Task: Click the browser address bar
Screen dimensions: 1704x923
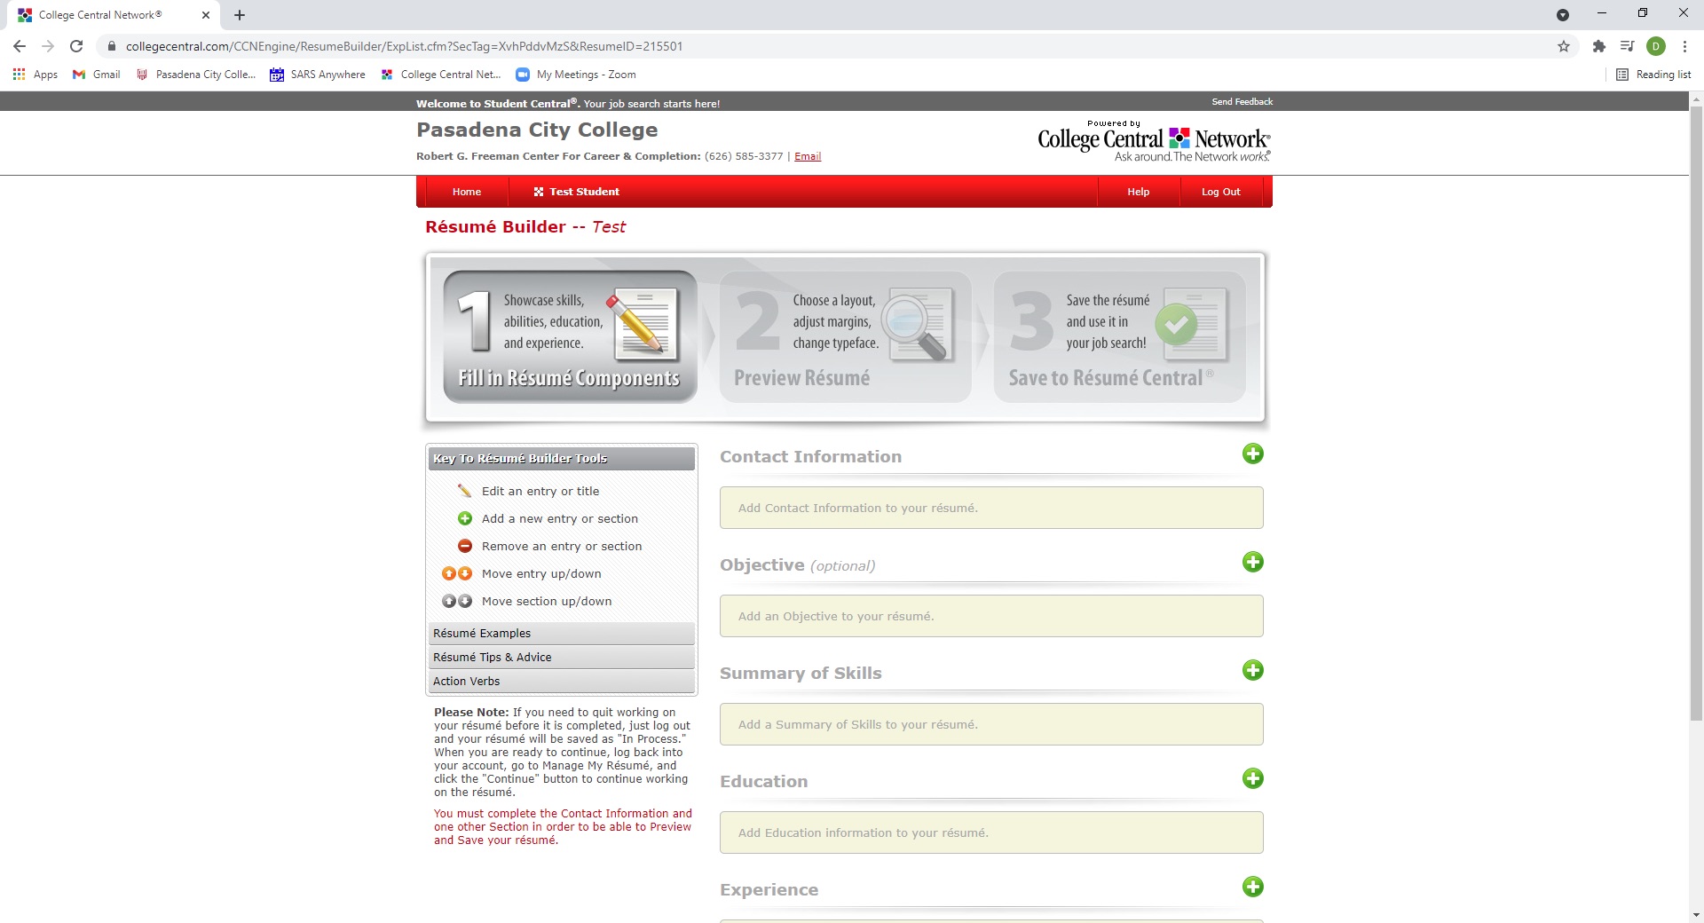Action: (834, 46)
